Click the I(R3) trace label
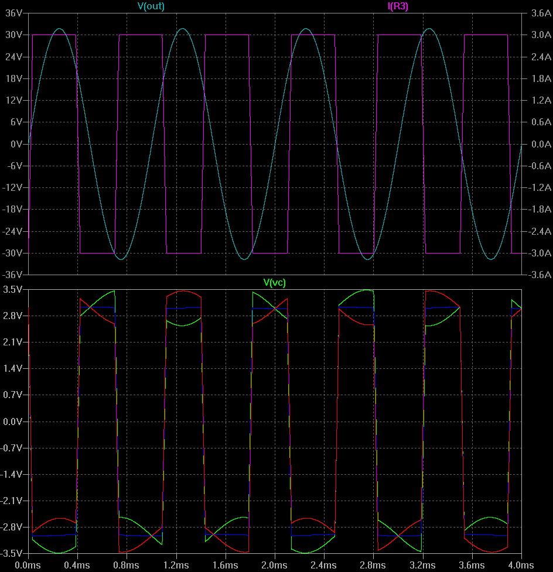Image resolution: width=553 pixels, height=572 pixels. pos(398,6)
